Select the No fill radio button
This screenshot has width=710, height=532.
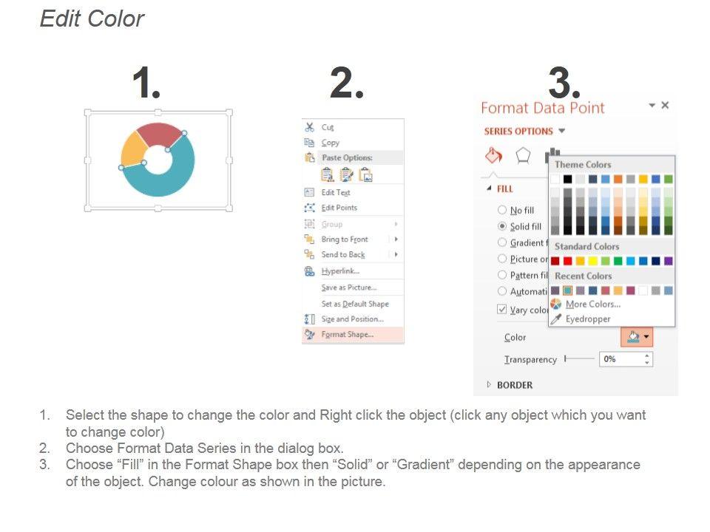[503, 211]
